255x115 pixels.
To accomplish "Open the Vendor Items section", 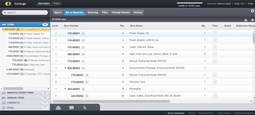I will point(25,98).
